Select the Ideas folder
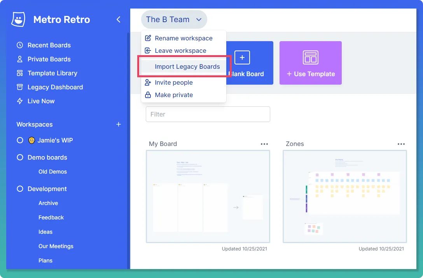Viewport: 423px width, 278px height. 45,232
